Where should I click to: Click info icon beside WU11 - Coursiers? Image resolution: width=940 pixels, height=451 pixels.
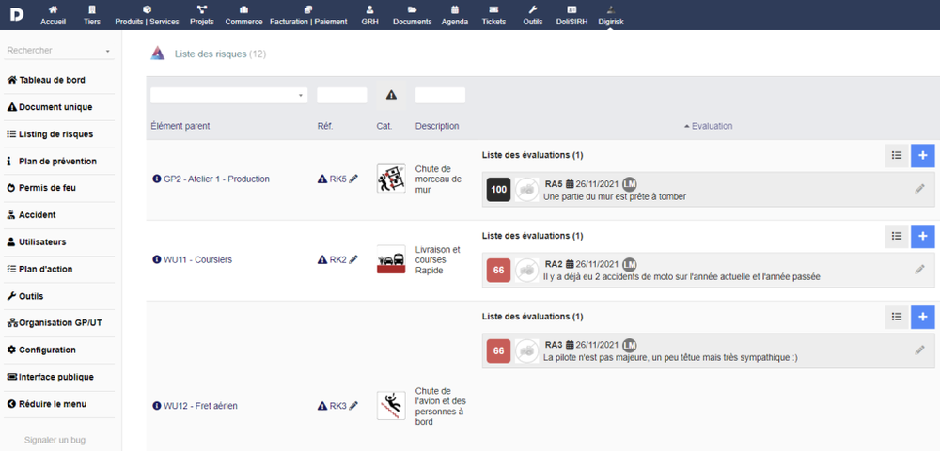coord(157,260)
